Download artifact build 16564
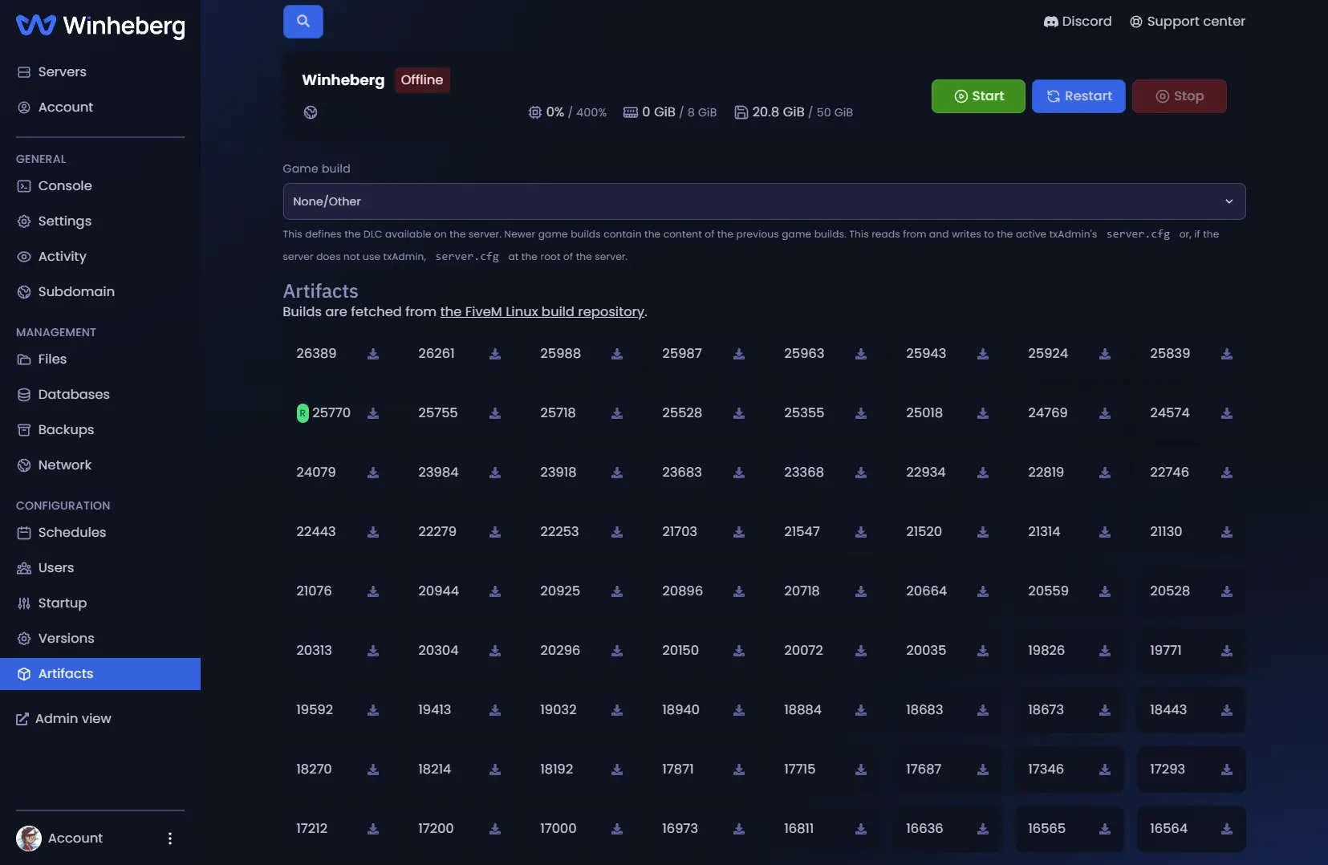This screenshot has width=1328, height=865. pos(1227,829)
